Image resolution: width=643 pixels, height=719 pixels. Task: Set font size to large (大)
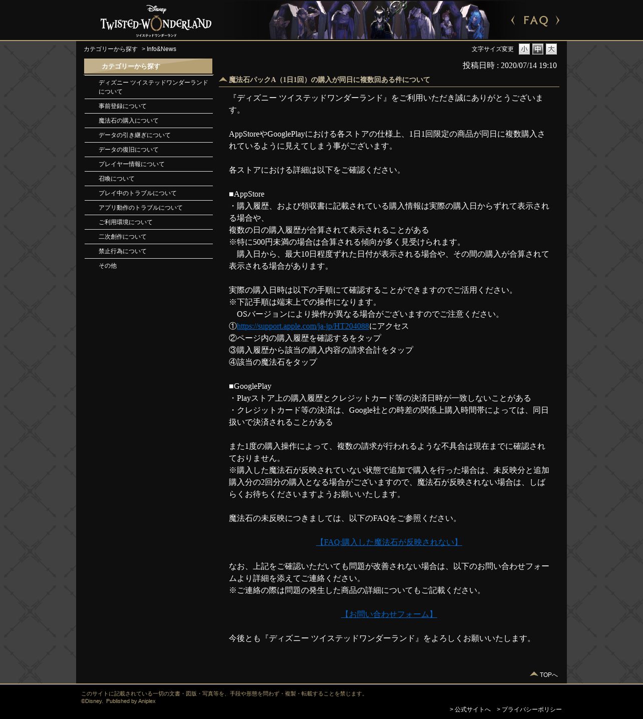pyautogui.click(x=551, y=49)
